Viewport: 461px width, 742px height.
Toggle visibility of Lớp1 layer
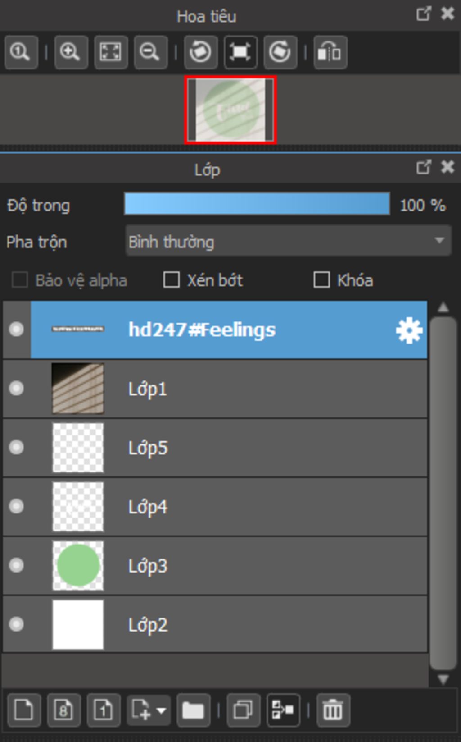point(17,388)
